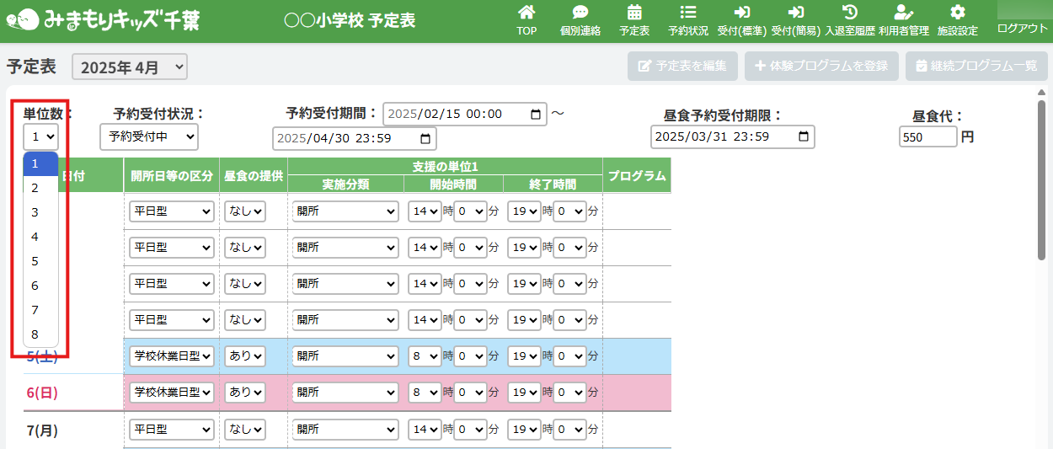Select option 3 in 単位数 list
The width and height of the screenshot is (1053, 449).
[35, 212]
